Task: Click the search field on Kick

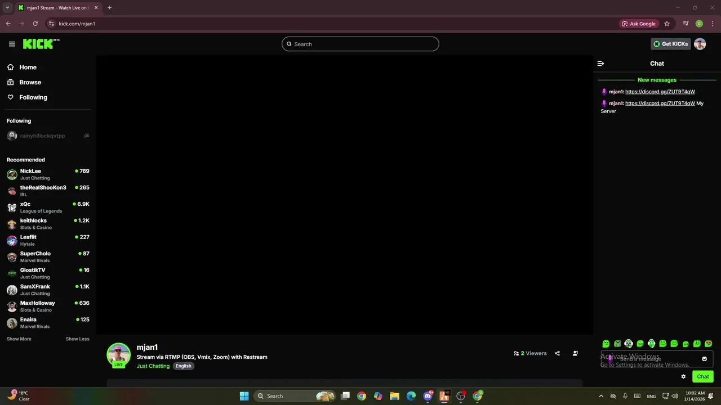Action: point(360,44)
